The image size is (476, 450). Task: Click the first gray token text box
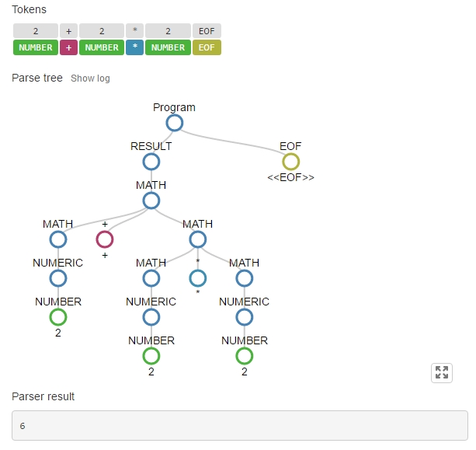pyautogui.click(x=36, y=30)
